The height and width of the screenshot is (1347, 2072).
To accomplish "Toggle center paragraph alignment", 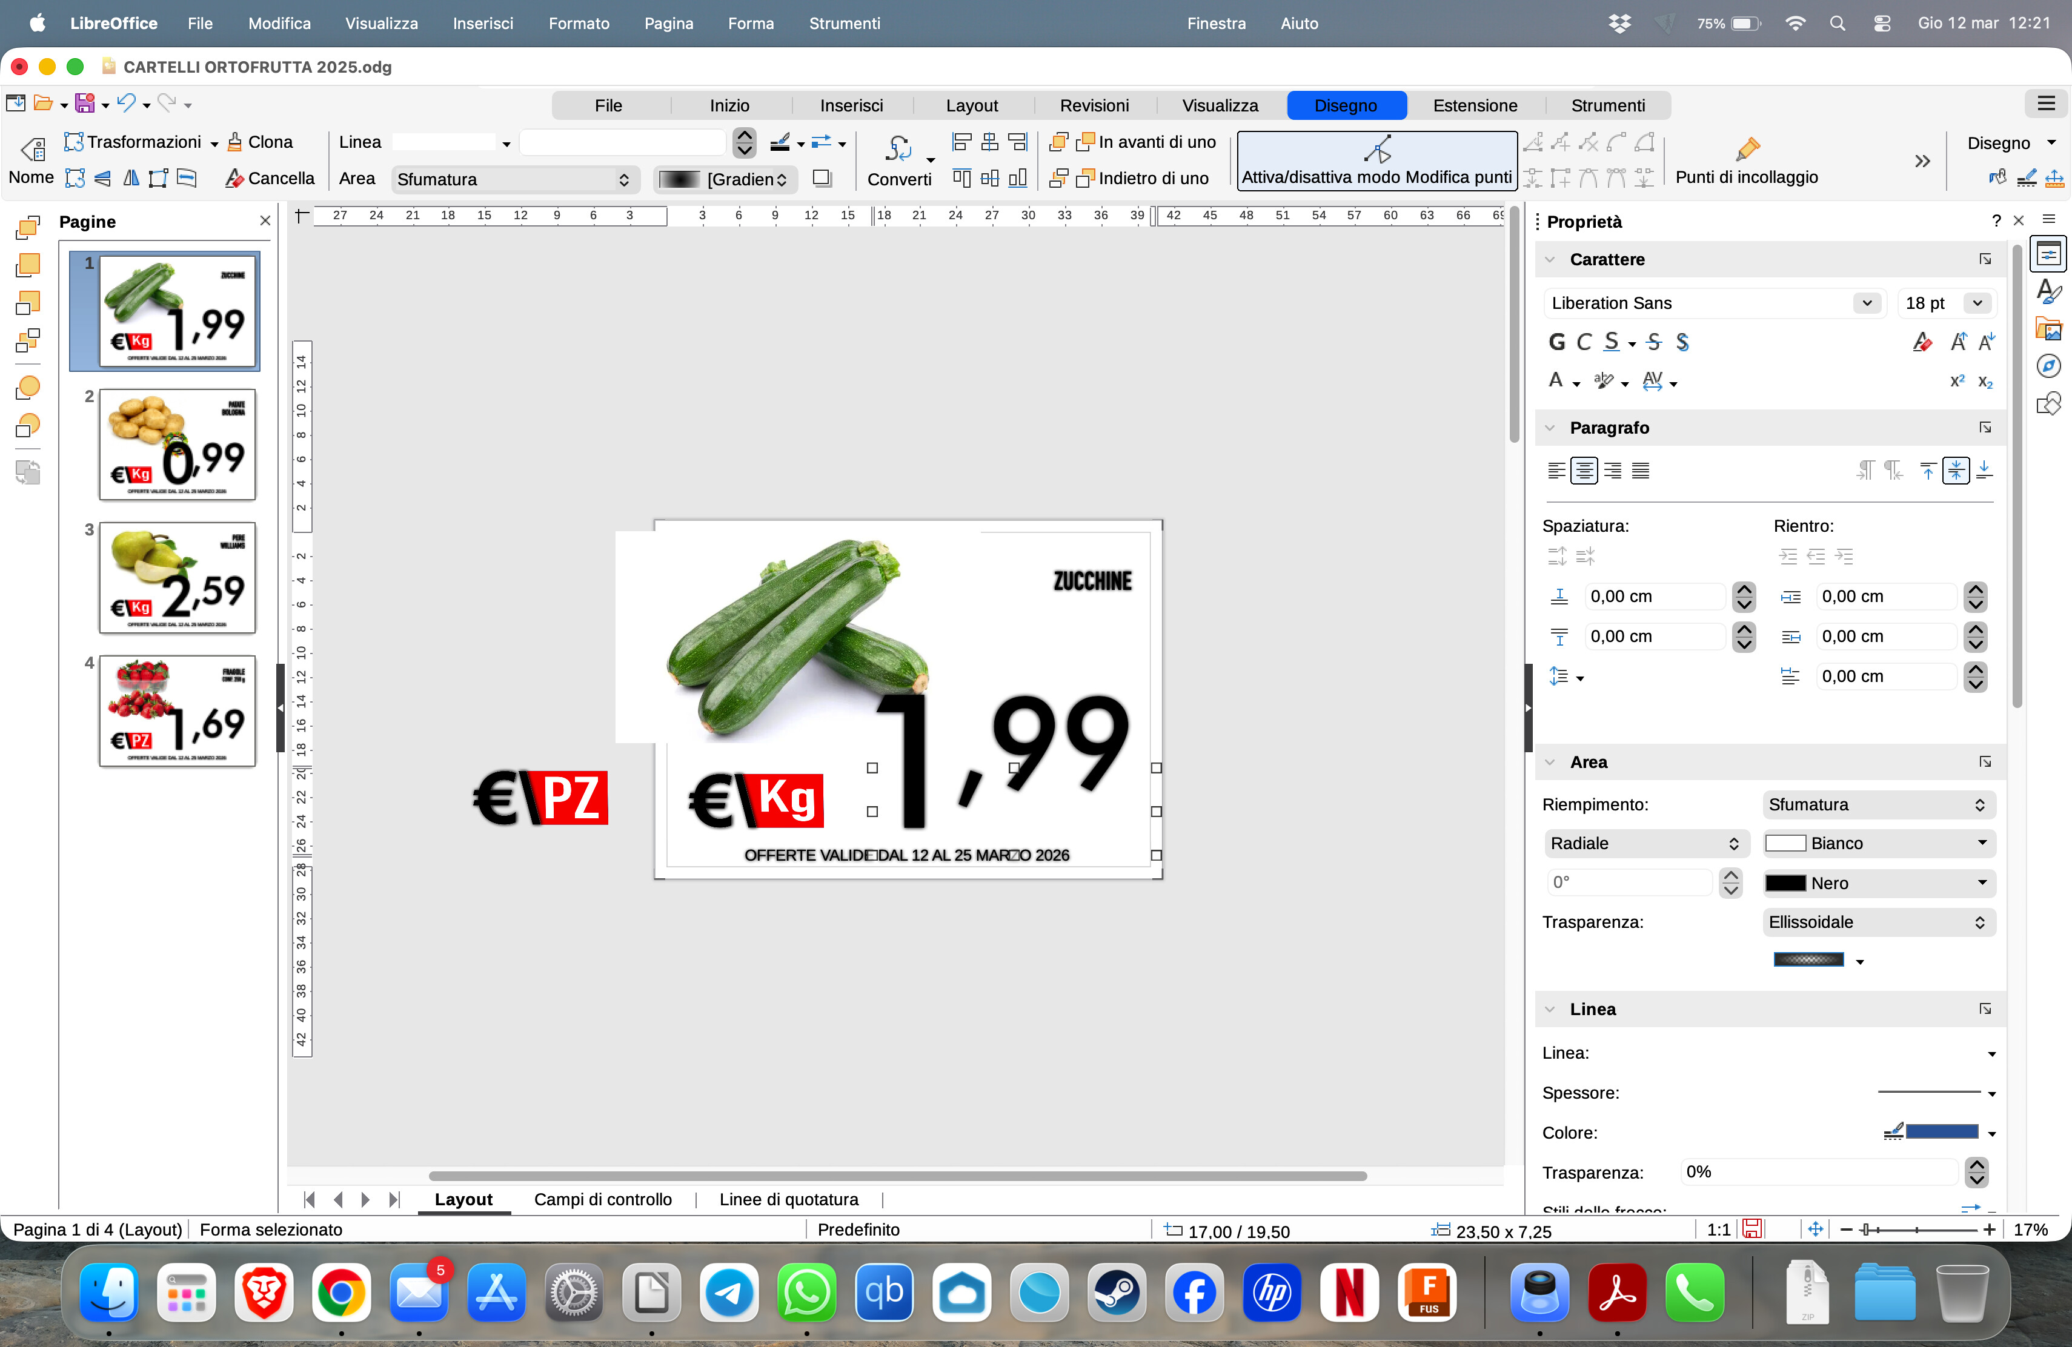I will [x=1584, y=471].
